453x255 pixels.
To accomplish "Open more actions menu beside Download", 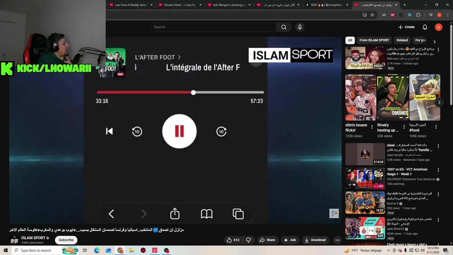I will (337, 240).
